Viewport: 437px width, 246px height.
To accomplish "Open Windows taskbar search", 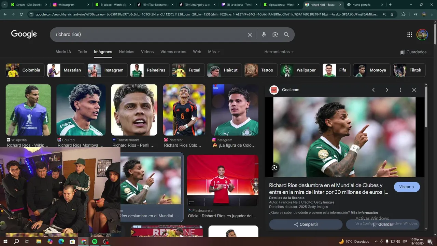I will tap(16, 242).
